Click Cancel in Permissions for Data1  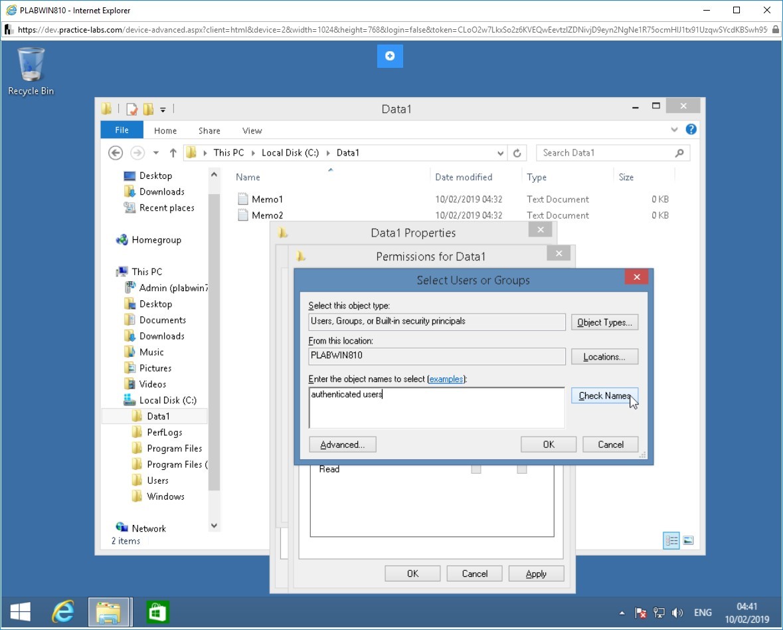click(474, 574)
